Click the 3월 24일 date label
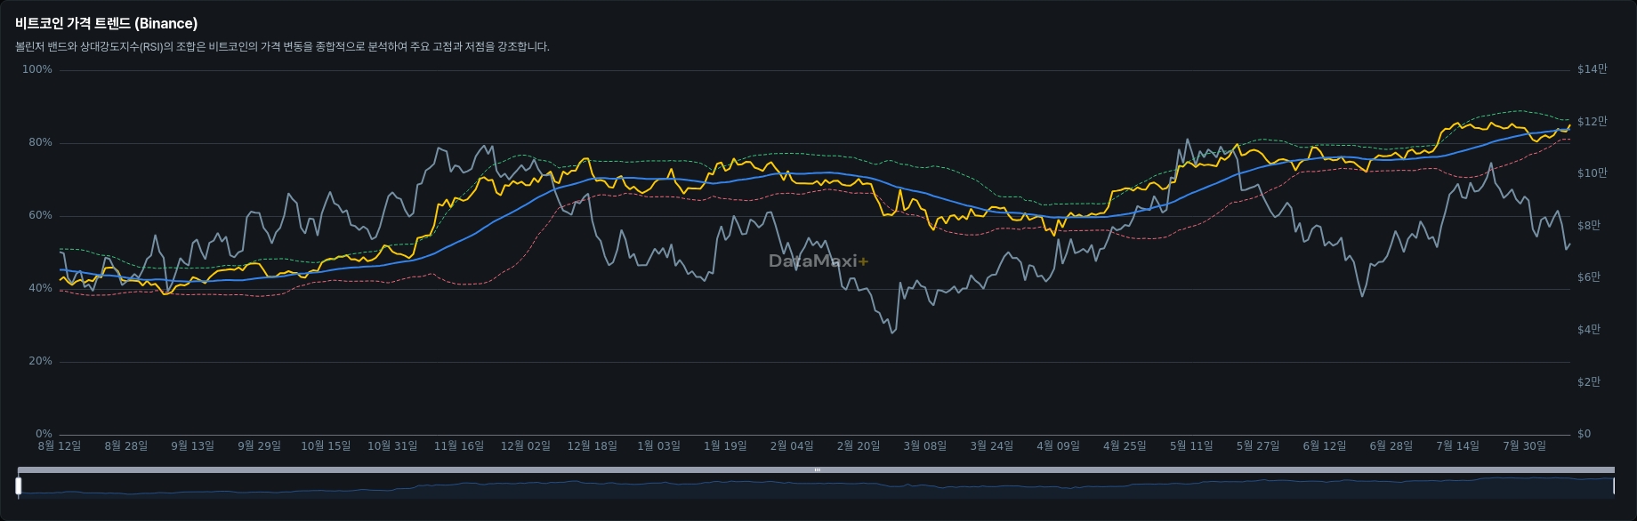Viewport: 1637px width, 521px height. 992,446
